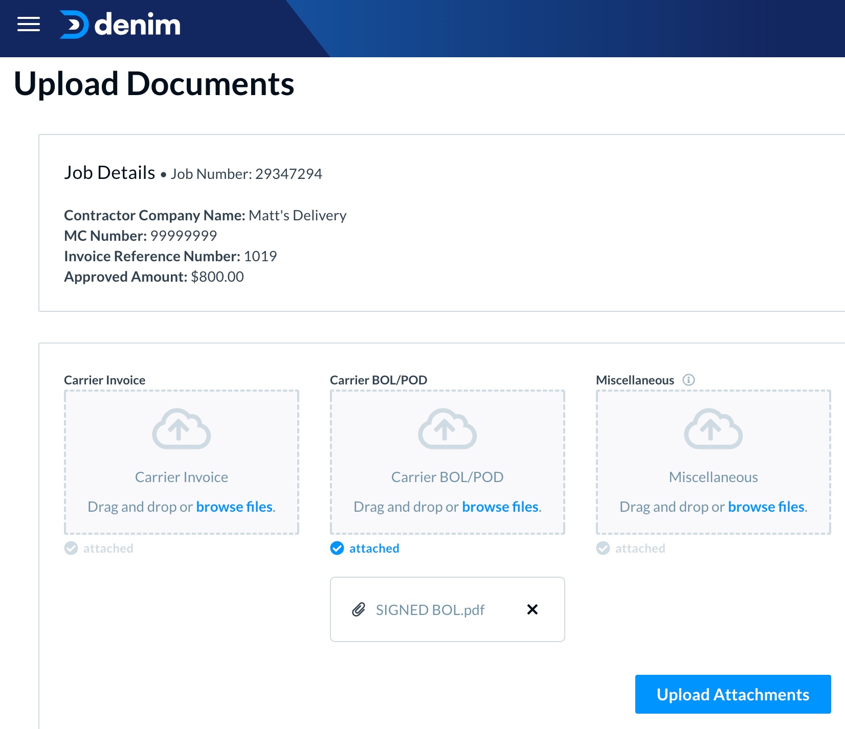Image resolution: width=845 pixels, height=729 pixels.
Task: Click the Miscellaneous attached check icon
Action: click(603, 548)
